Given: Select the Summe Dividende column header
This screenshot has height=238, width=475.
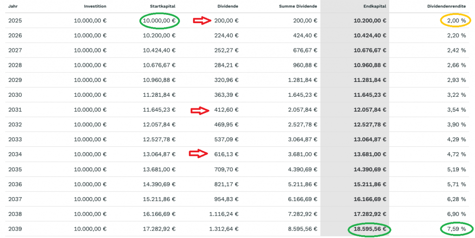Looking at the screenshot, I should 298,6.
